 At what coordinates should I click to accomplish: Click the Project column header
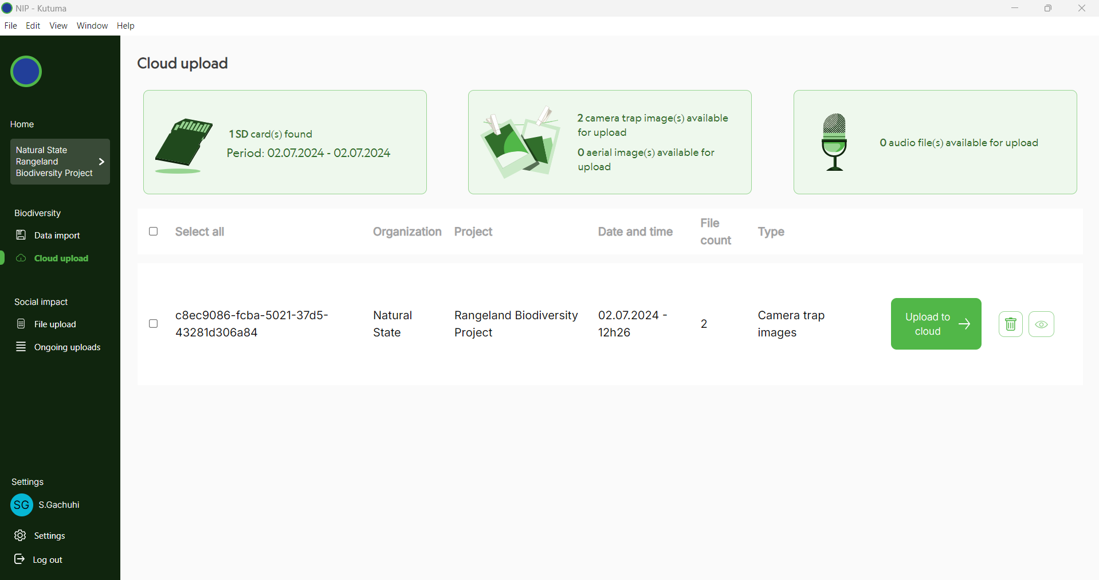coord(473,232)
